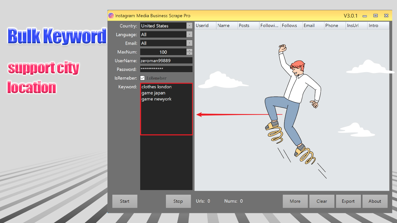
Task: Maximize the Instagram Media Business Scrape Pro window
Action: (x=375, y=16)
